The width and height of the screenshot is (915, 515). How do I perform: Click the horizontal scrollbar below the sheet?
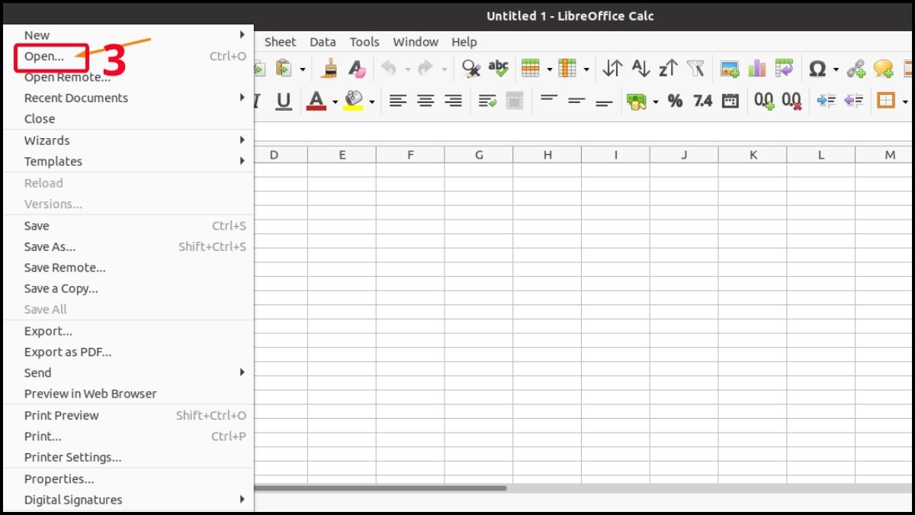[x=380, y=488]
